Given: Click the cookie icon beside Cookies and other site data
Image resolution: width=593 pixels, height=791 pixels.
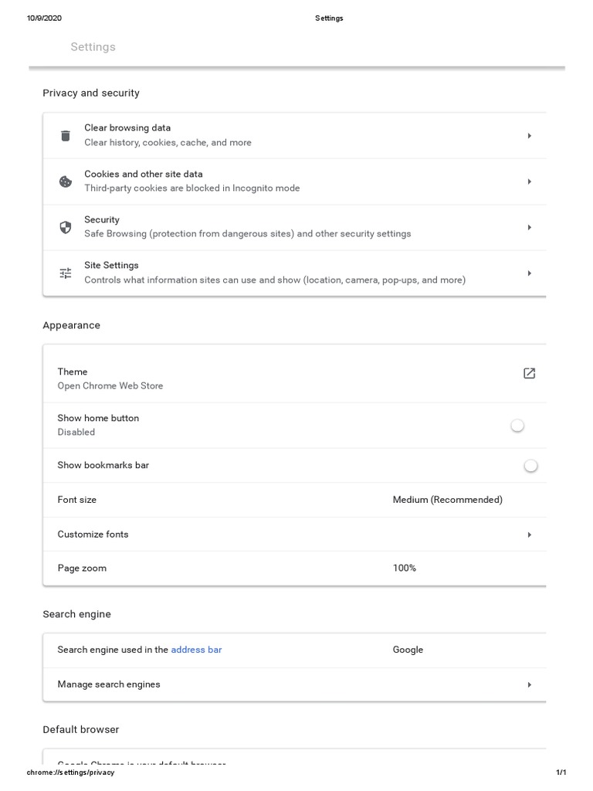Looking at the screenshot, I should (66, 182).
